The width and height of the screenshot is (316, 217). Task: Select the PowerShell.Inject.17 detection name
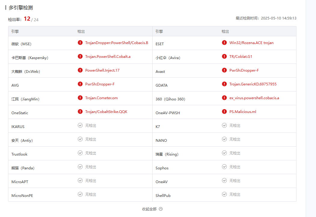(x=102, y=70)
